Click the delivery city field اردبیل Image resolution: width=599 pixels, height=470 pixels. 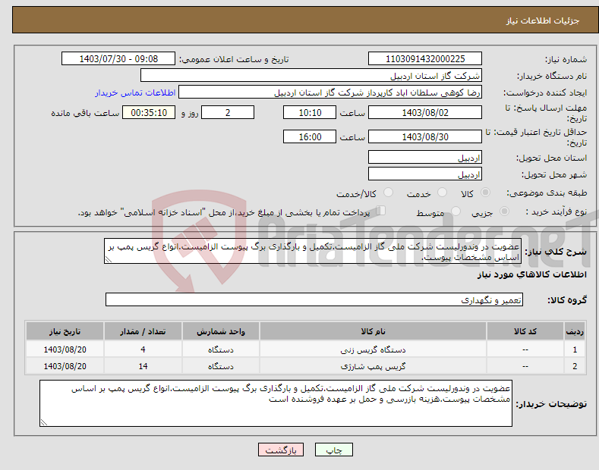click(x=425, y=174)
